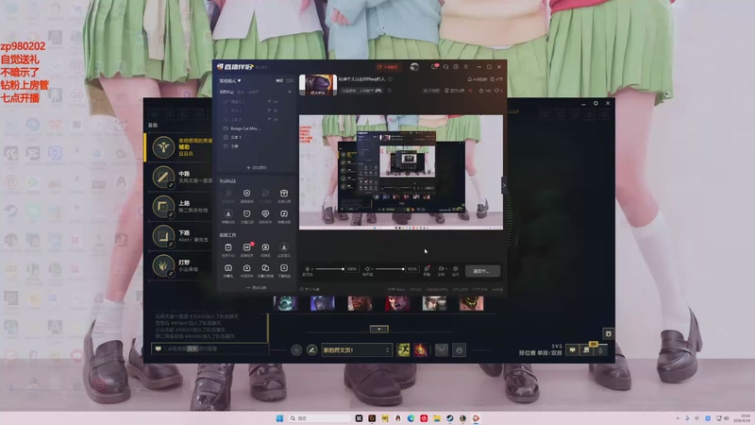The width and height of the screenshot is (755, 425).
Task: Open the headset customer service icon
Action: (445, 66)
